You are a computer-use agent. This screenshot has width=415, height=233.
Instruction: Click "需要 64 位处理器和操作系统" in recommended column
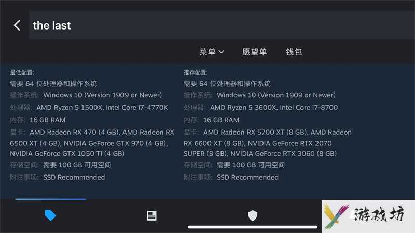point(227,84)
